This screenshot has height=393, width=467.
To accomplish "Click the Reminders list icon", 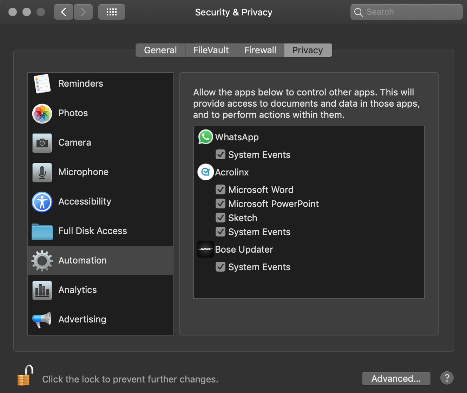I will click(x=42, y=84).
